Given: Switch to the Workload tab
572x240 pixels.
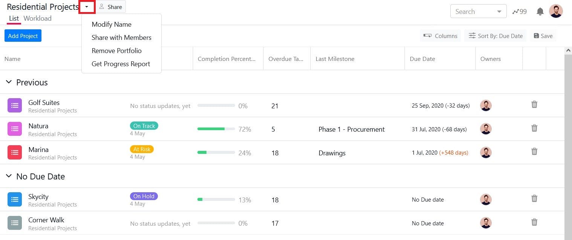Looking at the screenshot, I should [x=37, y=18].
